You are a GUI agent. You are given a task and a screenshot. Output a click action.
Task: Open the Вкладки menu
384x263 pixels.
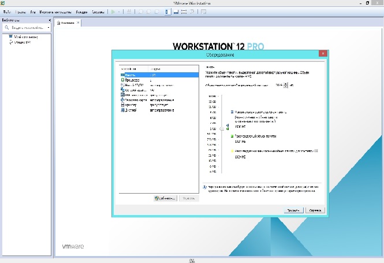[81, 12]
